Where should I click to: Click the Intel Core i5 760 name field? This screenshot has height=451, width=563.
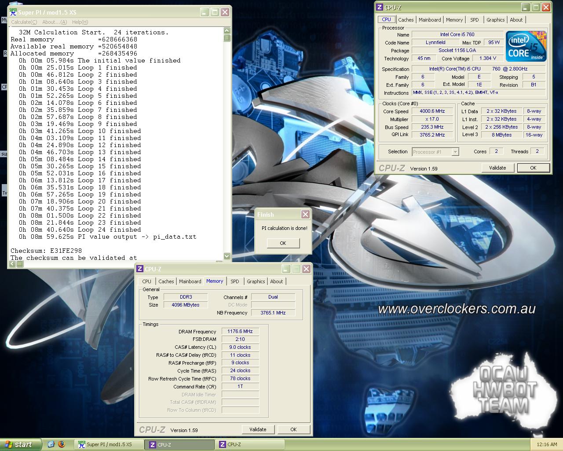coord(457,34)
